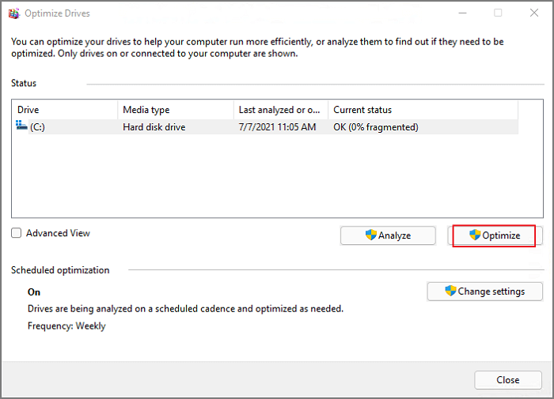Click the shield icon on Optimize
The image size is (554, 399).
click(475, 235)
